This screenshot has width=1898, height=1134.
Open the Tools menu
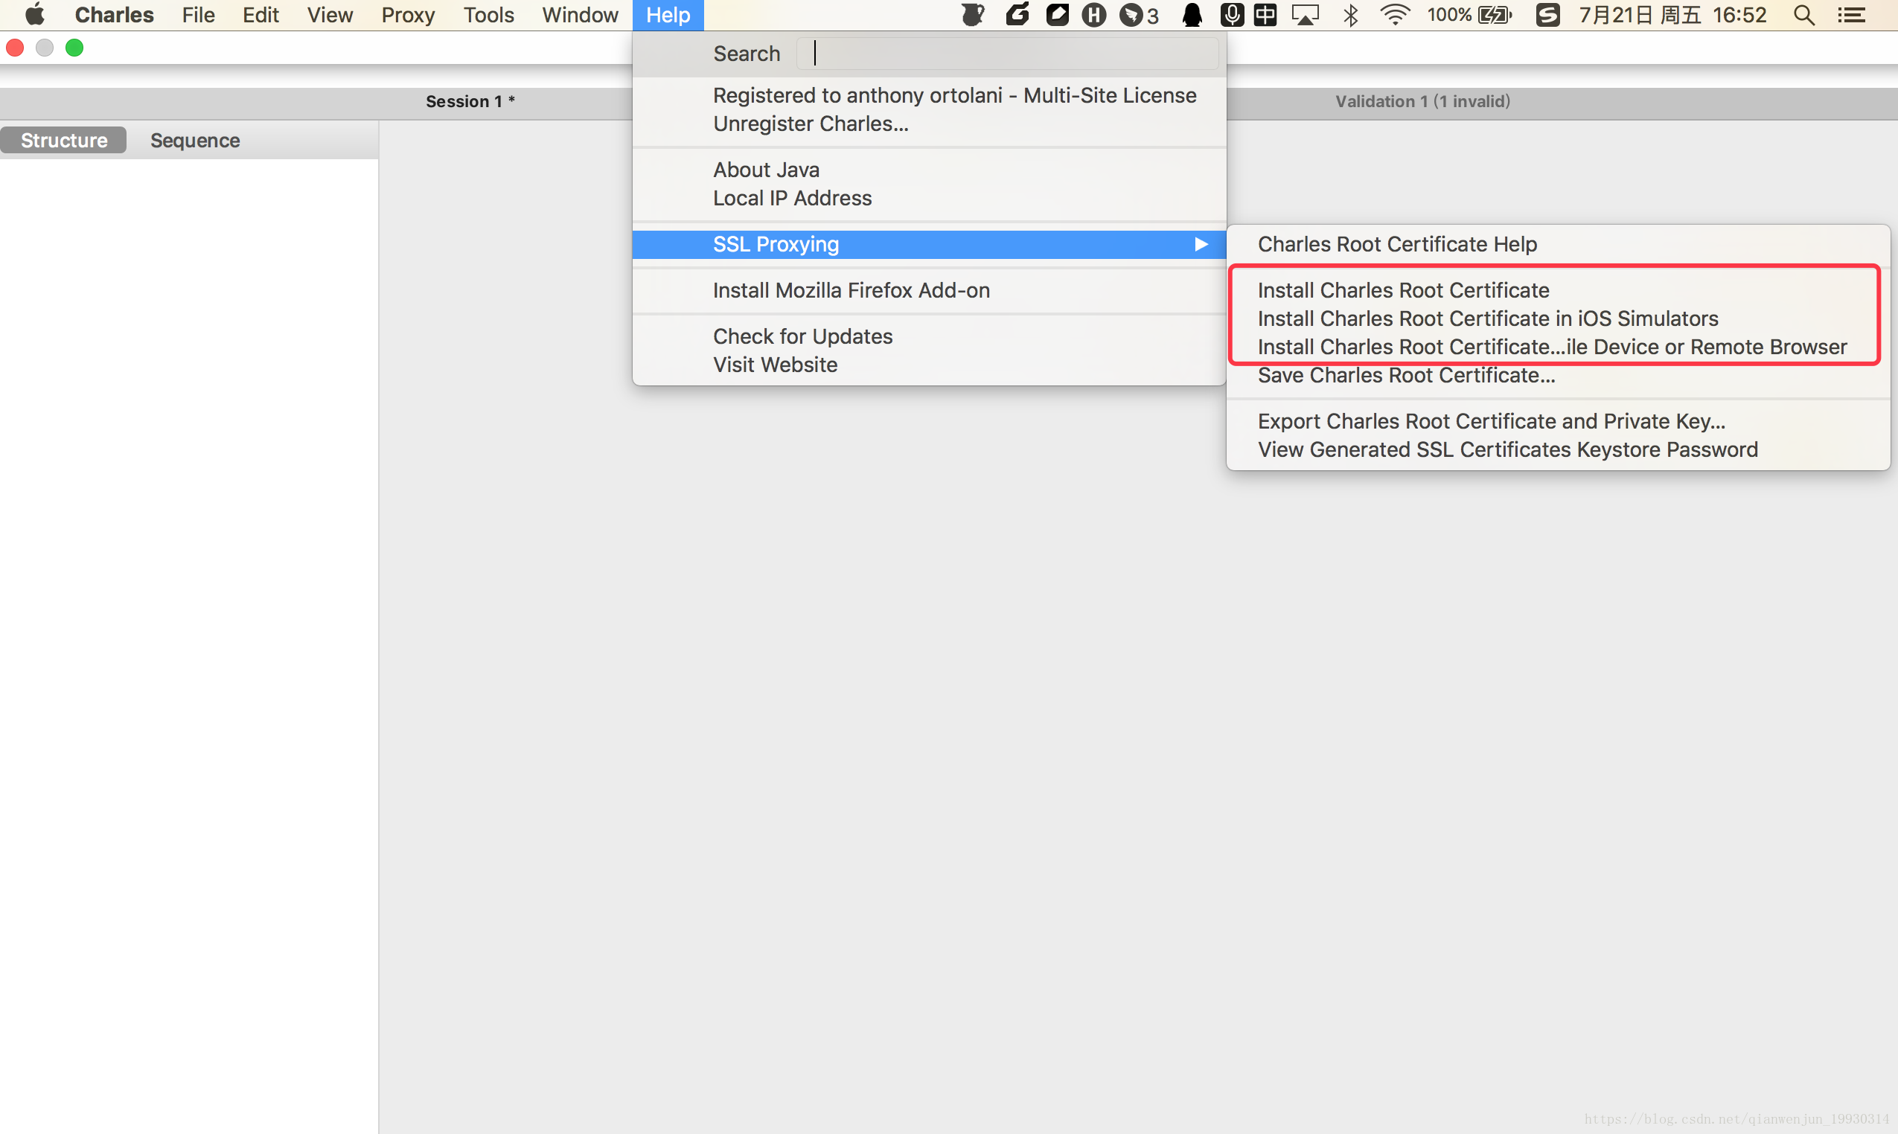pyautogui.click(x=488, y=15)
